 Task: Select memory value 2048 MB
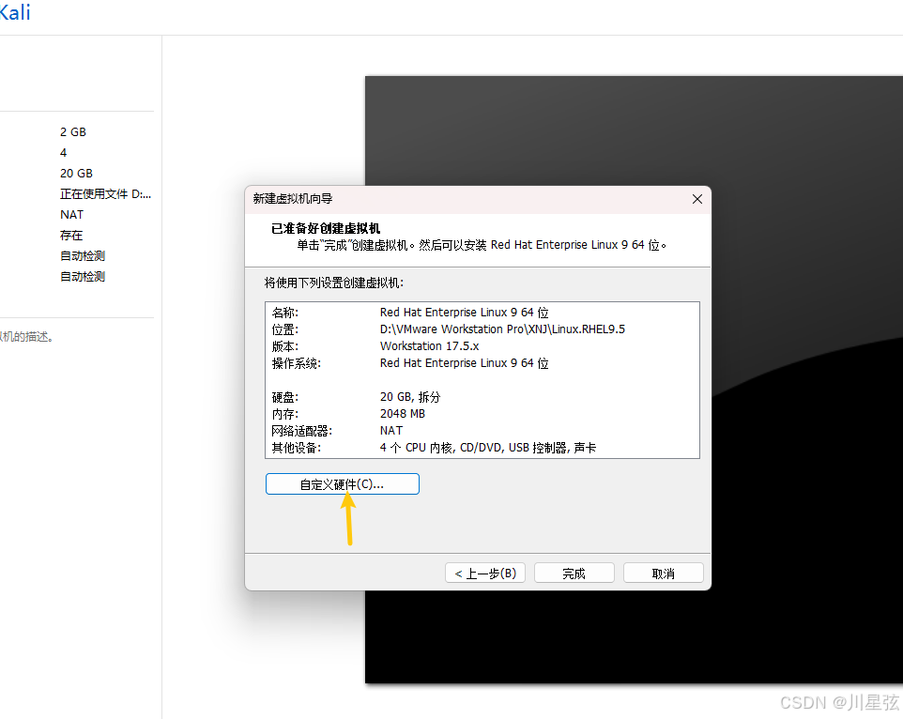click(x=403, y=413)
